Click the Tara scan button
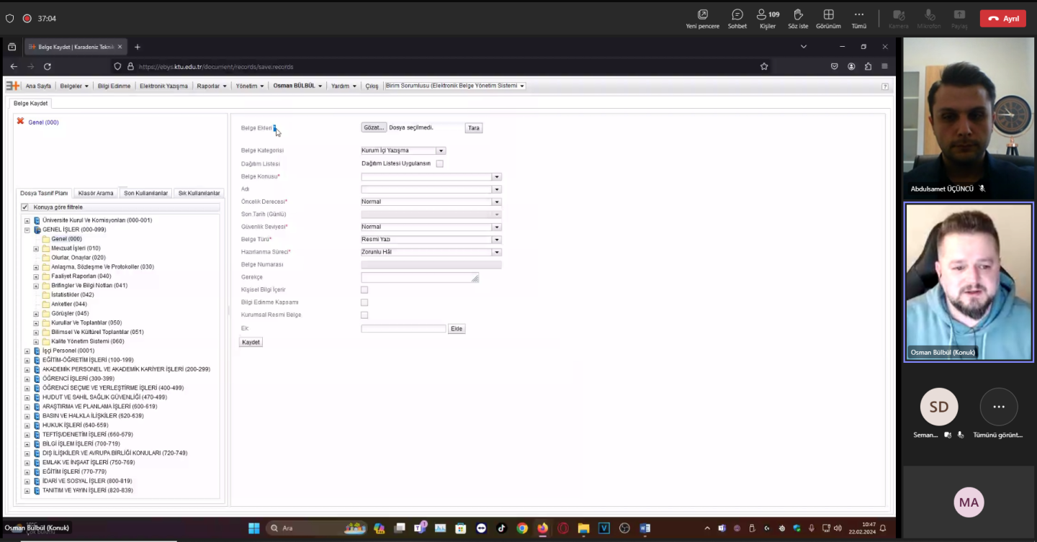The width and height of the screenshot is (1037, 542). coord(473,128)
